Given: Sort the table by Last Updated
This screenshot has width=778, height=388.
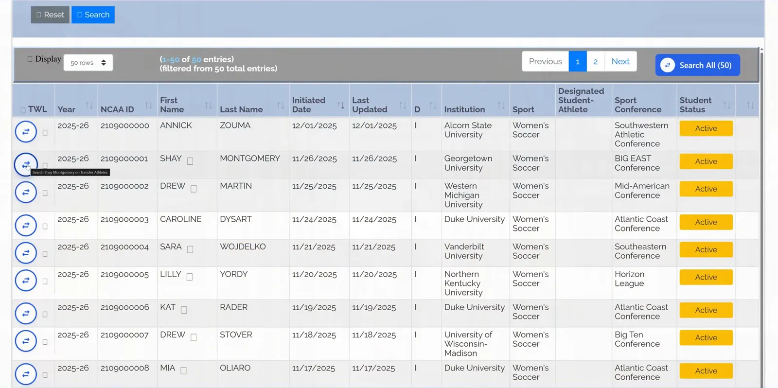Looking at the screenshot, I should click(403, 106).
